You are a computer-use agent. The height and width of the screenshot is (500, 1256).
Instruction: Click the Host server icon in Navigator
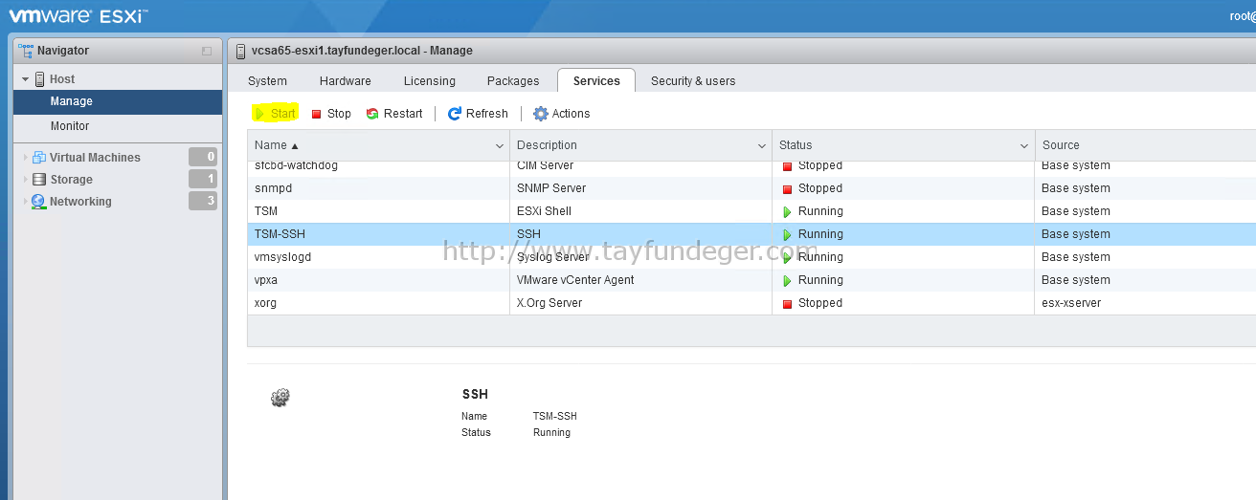[40, 79]
